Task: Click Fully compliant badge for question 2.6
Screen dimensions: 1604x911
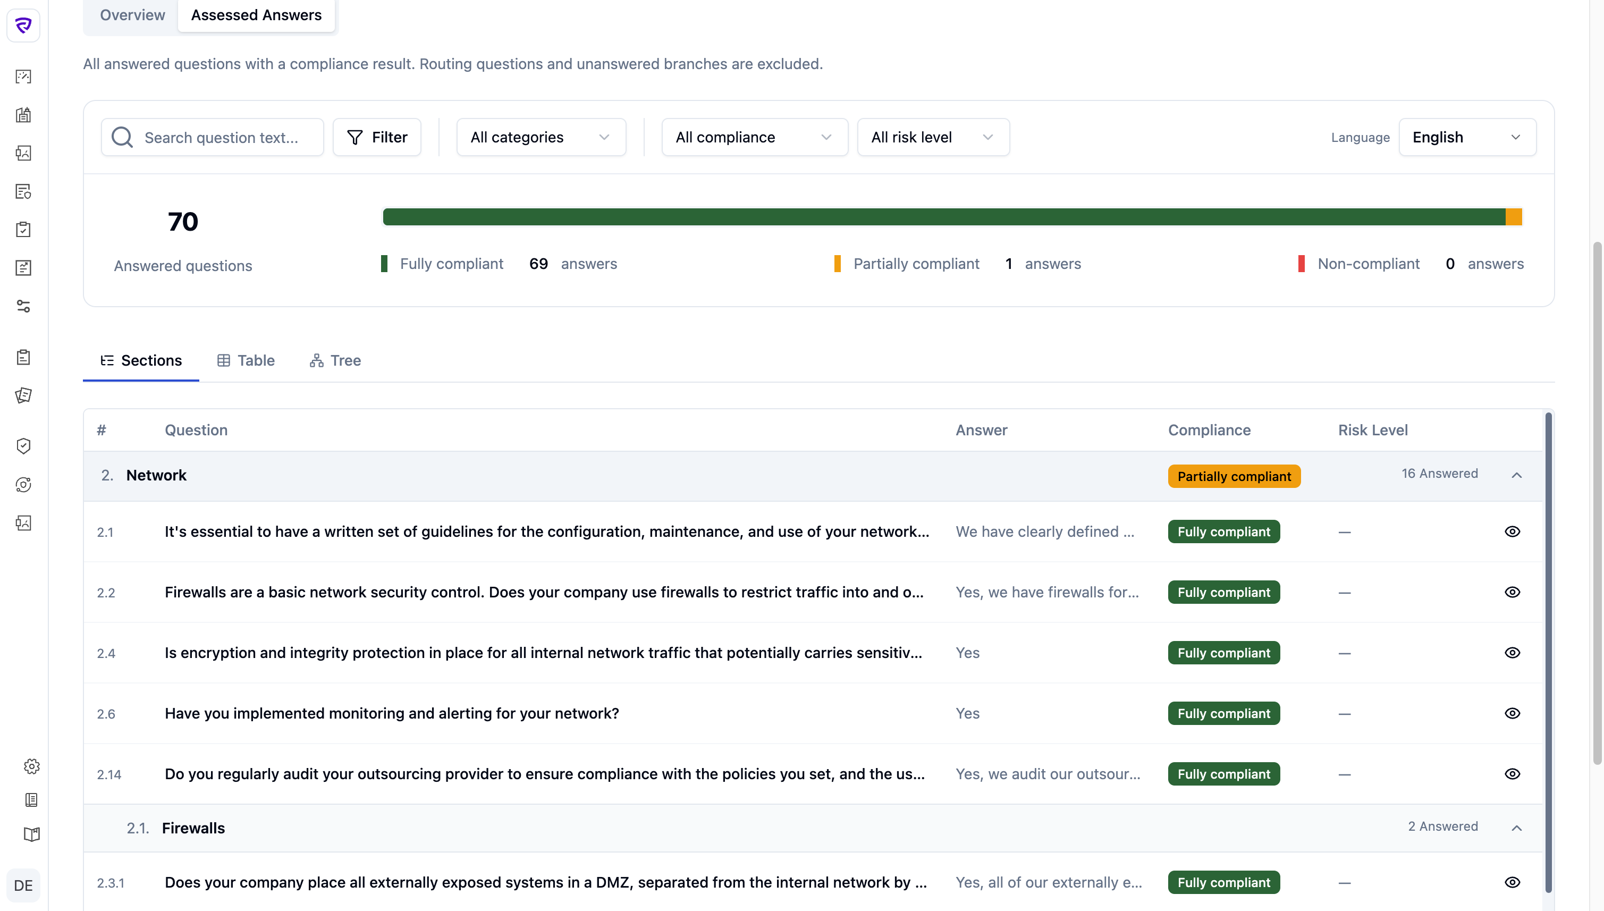Action: coord(1223,713)
